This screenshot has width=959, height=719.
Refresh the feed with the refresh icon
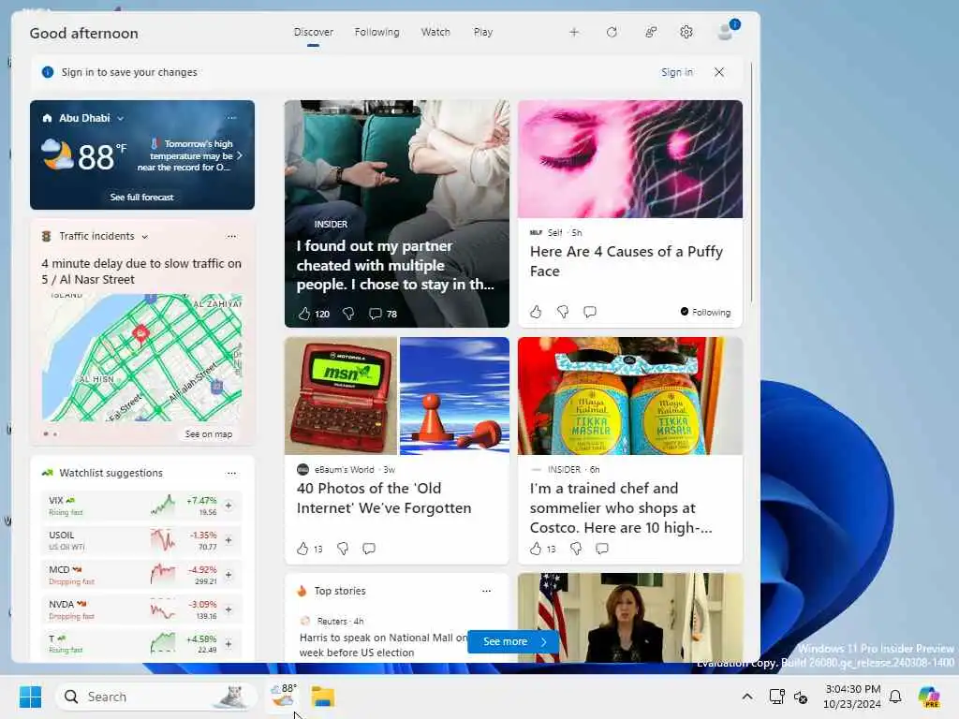coord(612,33)
